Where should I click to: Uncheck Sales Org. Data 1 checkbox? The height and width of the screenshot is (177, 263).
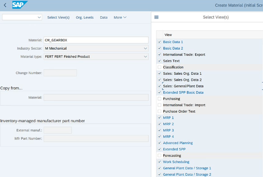tap(159, 73)
